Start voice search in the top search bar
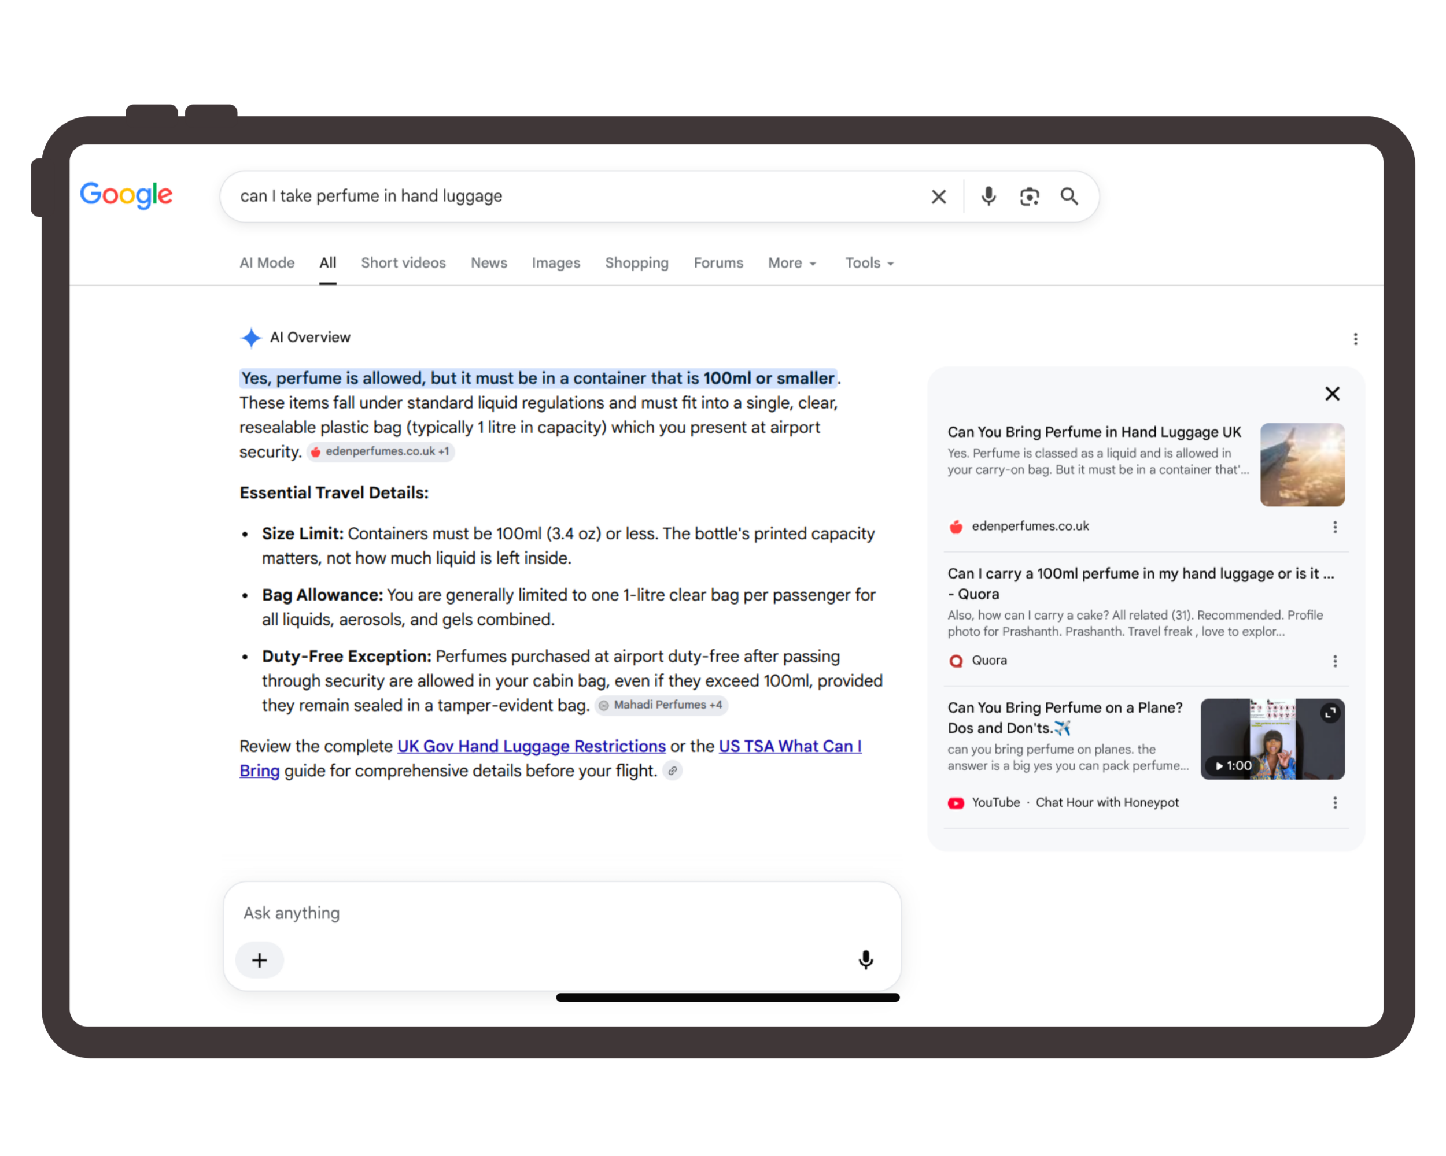The height and width of the screenshot is (1156, 1446). [988, 197]
